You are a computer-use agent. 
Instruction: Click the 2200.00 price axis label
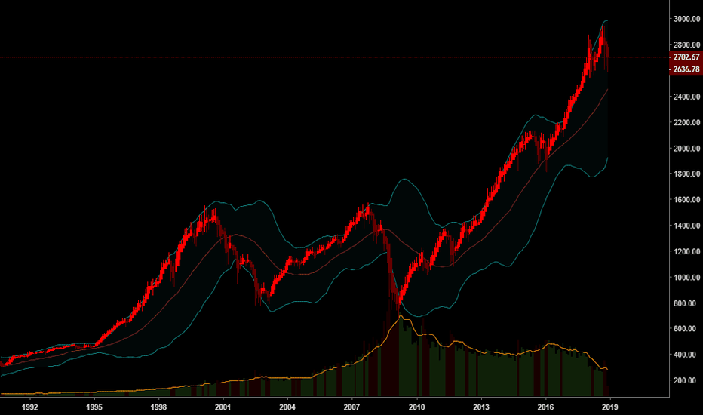tap(686, 122)
